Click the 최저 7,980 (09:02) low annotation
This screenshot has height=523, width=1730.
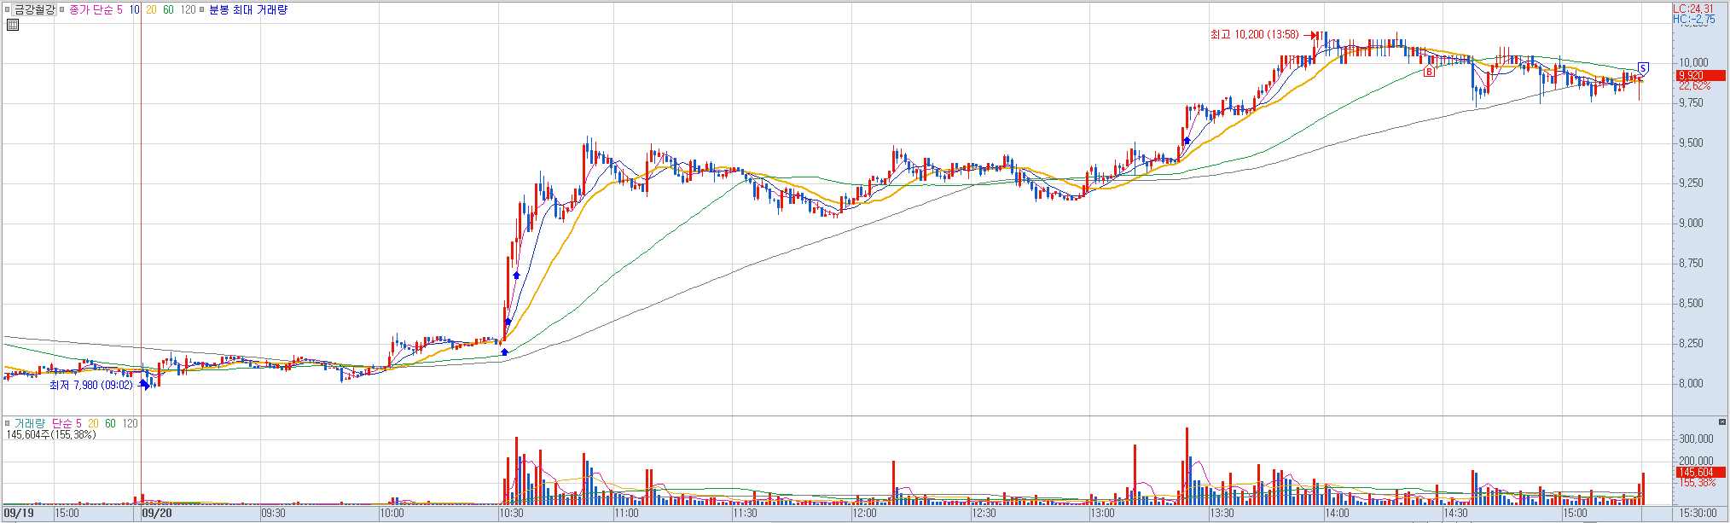pyautogui.click(x=91, y=386)
